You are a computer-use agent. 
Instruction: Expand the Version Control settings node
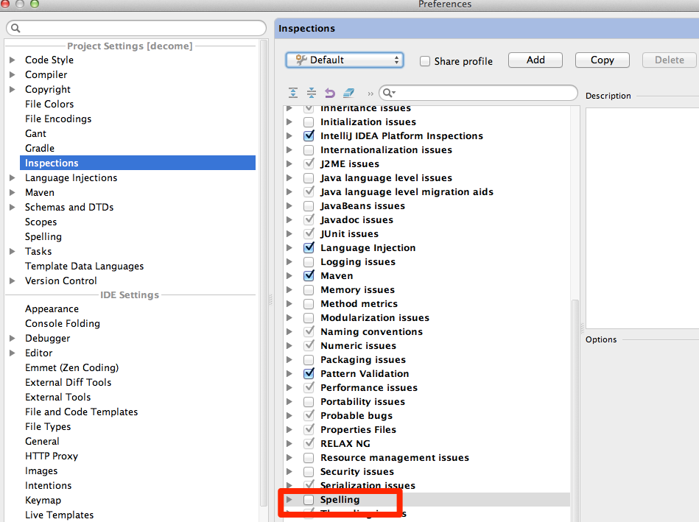[x=13, y=281]
